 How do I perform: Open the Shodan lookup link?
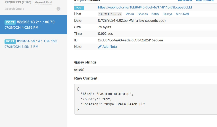coord(143,14)
